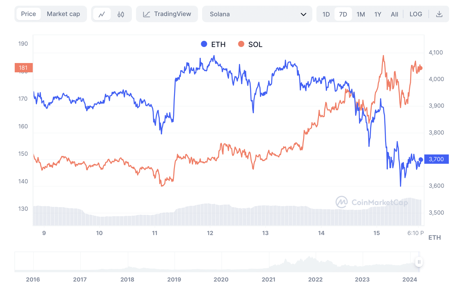Click 2021 on the navigator timeline
Screen dimensions: 462x296
[268, 279]
